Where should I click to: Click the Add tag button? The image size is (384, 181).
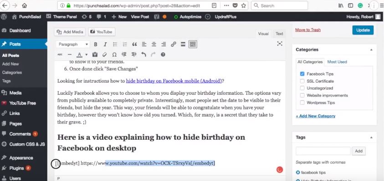(358, 151)
